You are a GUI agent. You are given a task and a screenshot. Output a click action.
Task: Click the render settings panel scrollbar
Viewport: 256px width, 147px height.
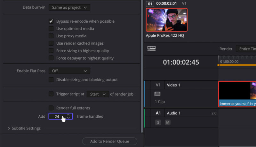[x=142, y=66]
